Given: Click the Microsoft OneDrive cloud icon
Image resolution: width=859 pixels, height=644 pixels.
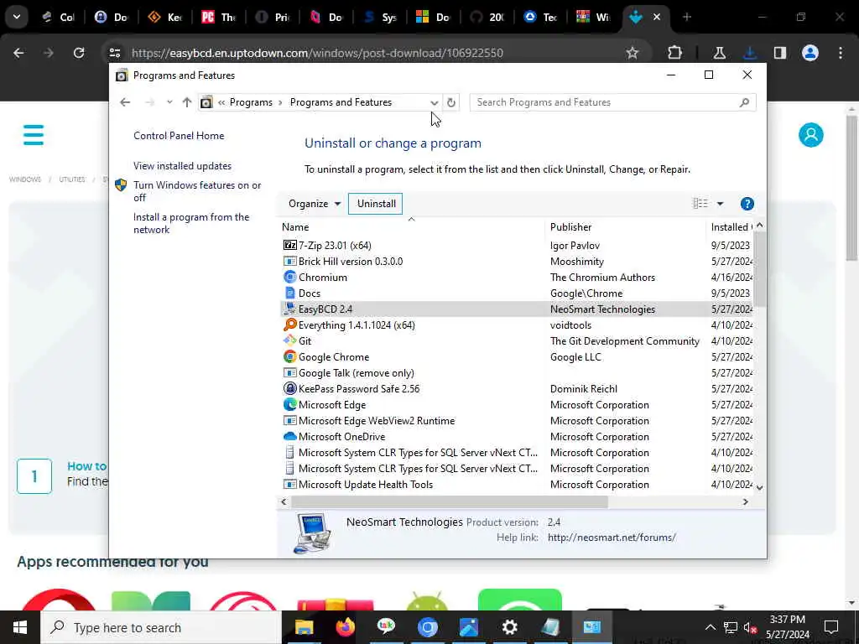Looking at the screenshot, I should pyautogui.click(x=289, y=436).
